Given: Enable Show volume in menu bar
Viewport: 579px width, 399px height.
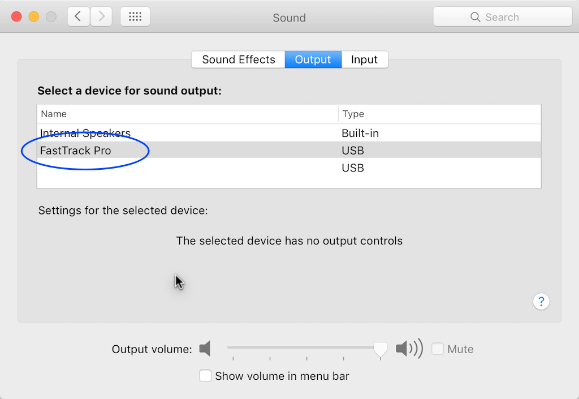Looking at the screenshot, I should click(x=205, y=376).
